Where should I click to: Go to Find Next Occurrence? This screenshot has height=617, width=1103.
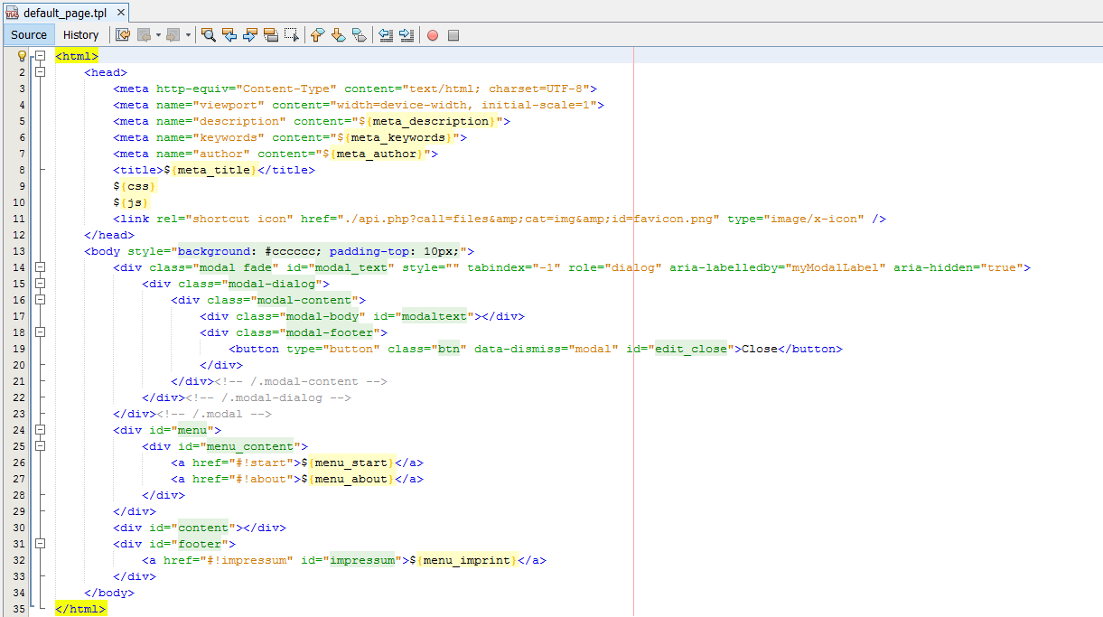[250, 35]
